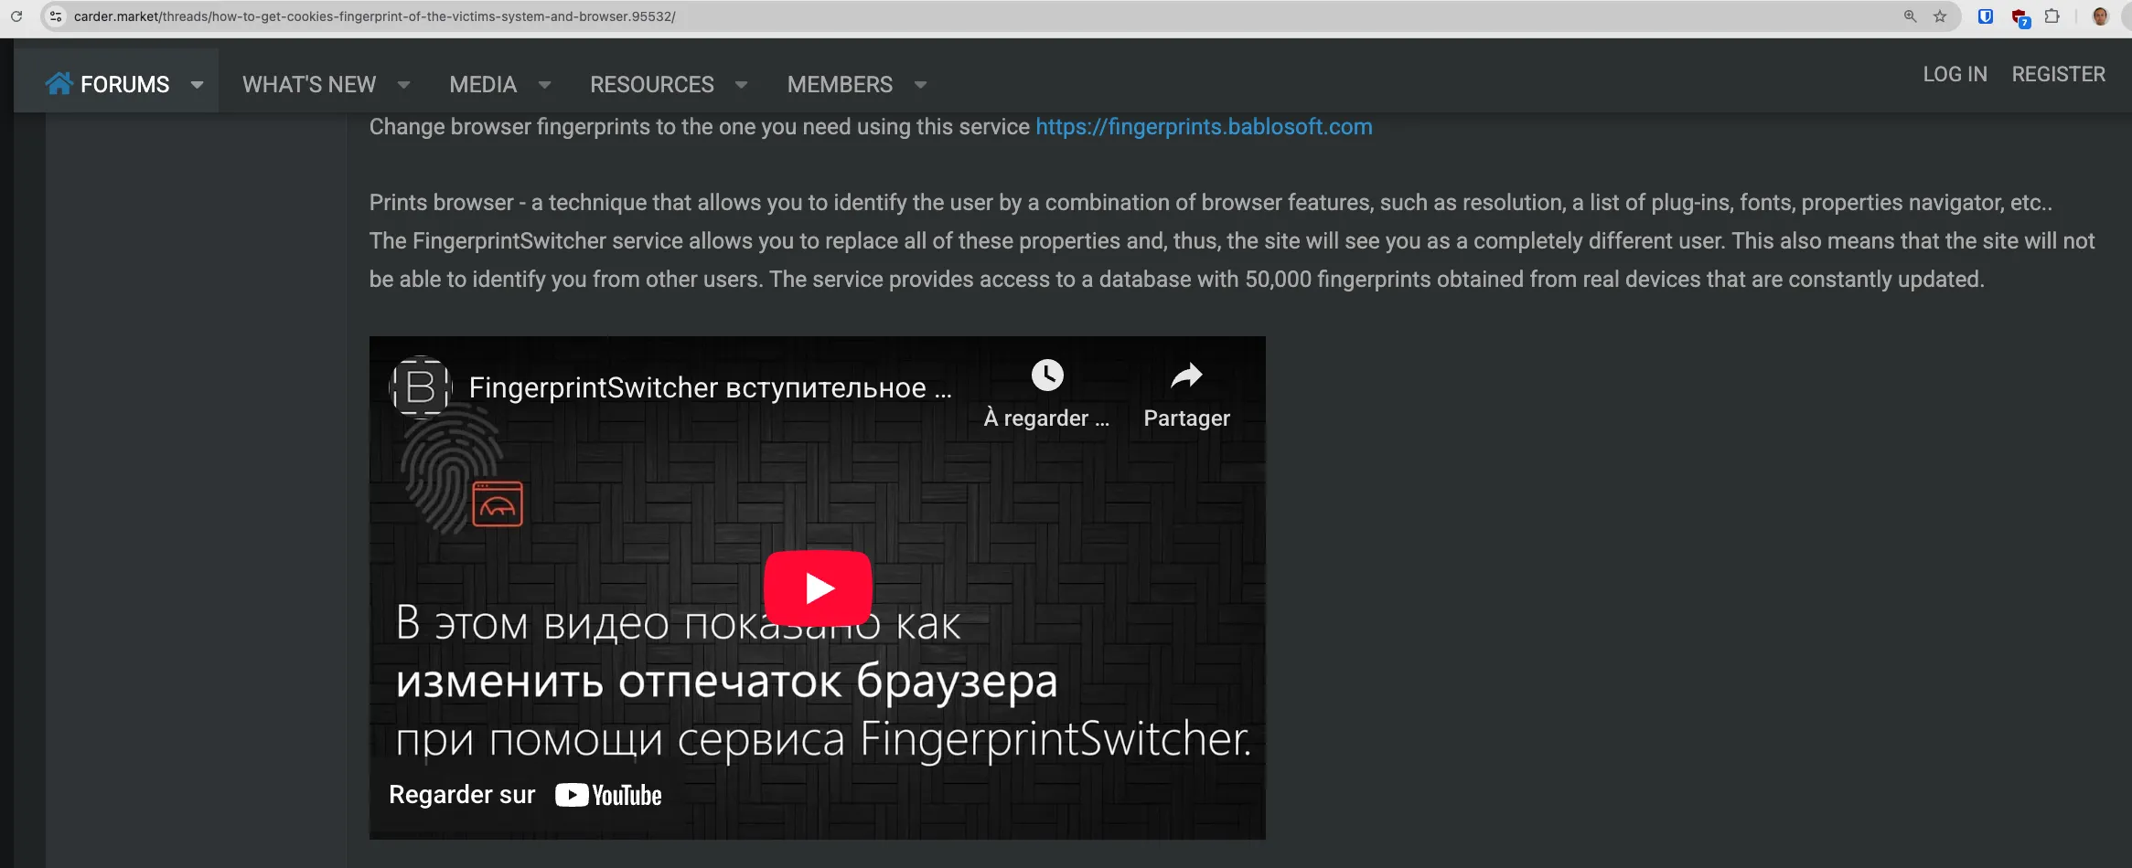Open the channel logo on the video
Screen dimensions: 2132x868
[421, 386]
